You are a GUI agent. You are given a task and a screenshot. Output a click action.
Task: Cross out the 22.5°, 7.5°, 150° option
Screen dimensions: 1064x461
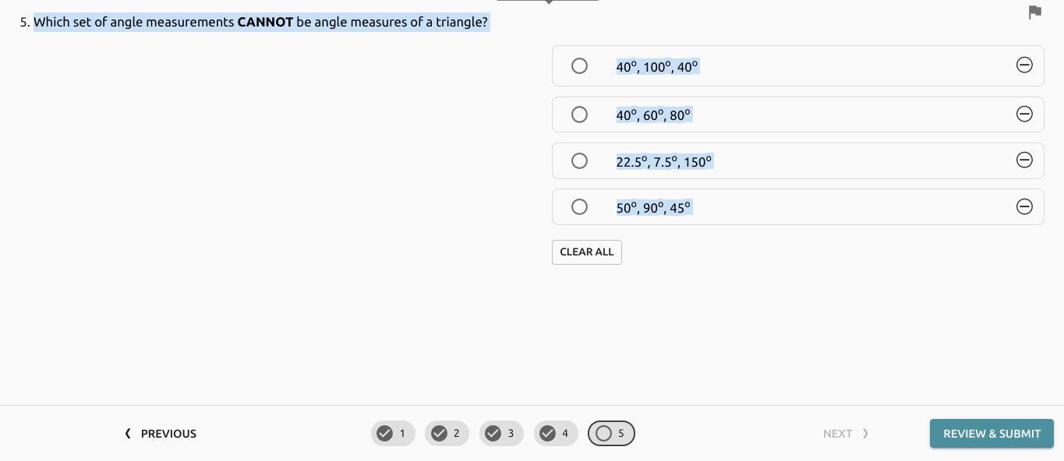[1024, 160]
